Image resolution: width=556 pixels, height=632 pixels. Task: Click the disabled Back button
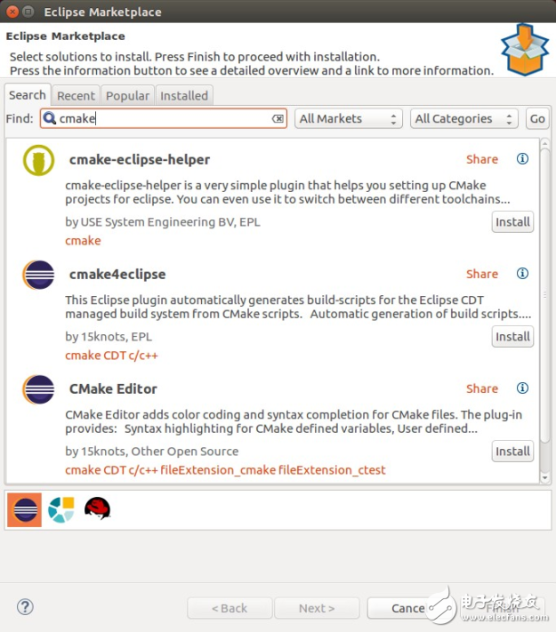point(230,608)
